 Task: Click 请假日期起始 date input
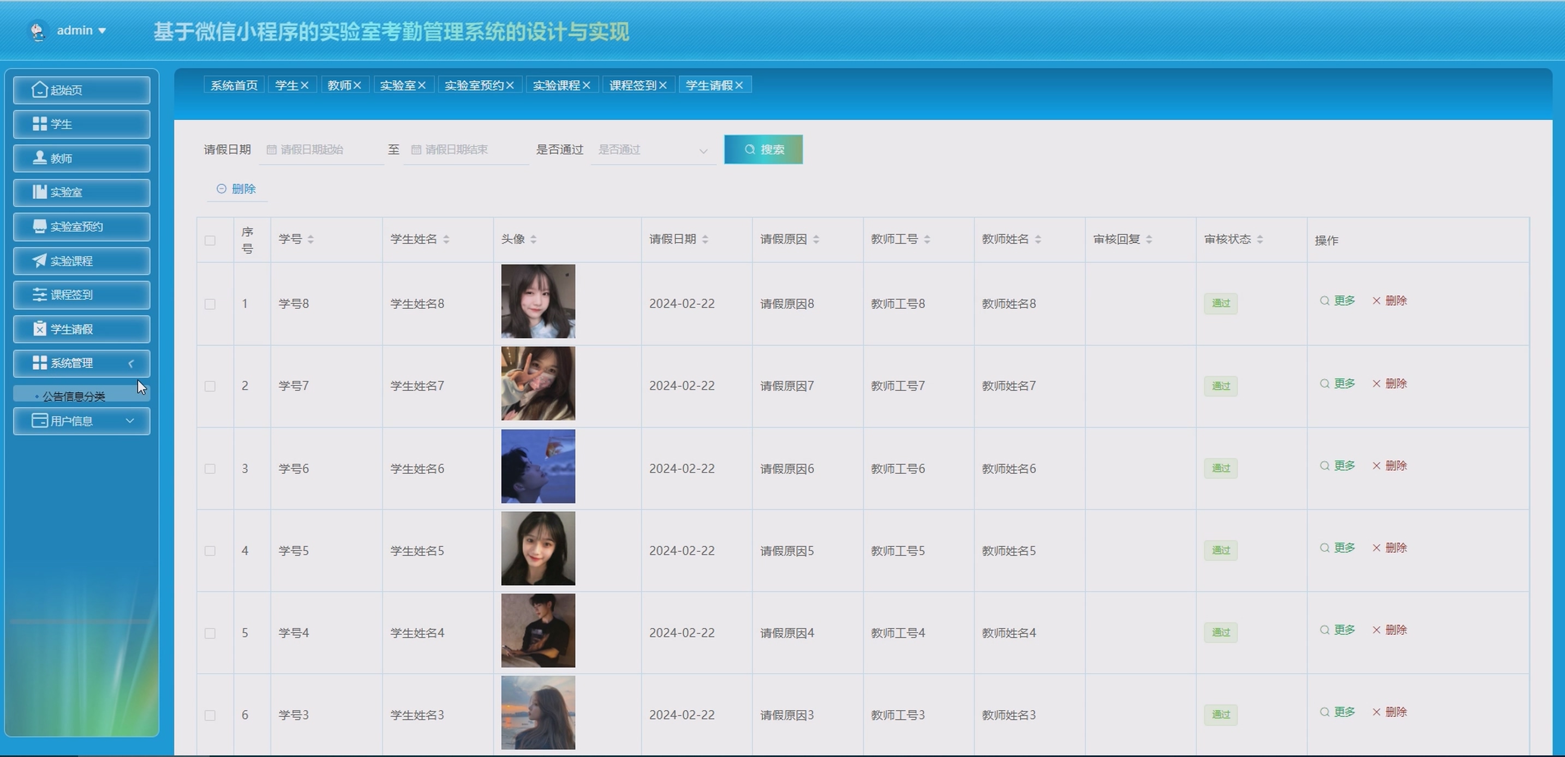[x=321, y=149]
